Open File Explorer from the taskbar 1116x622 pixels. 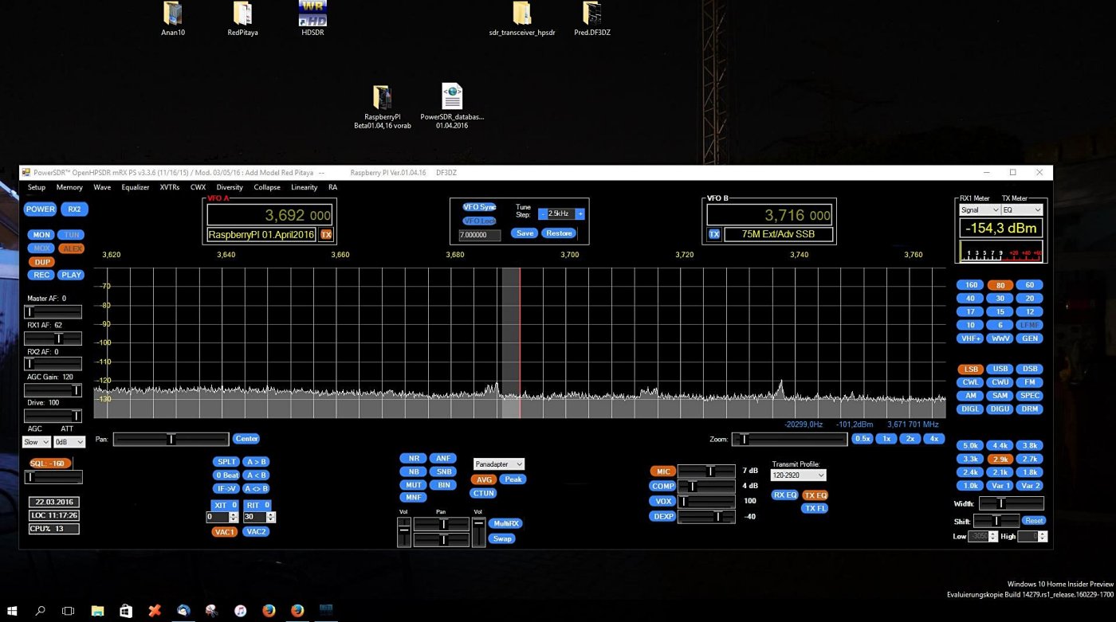(97, 611)
